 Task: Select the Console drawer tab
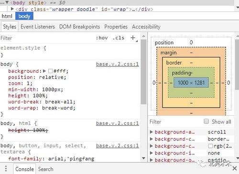coord(24,169)
